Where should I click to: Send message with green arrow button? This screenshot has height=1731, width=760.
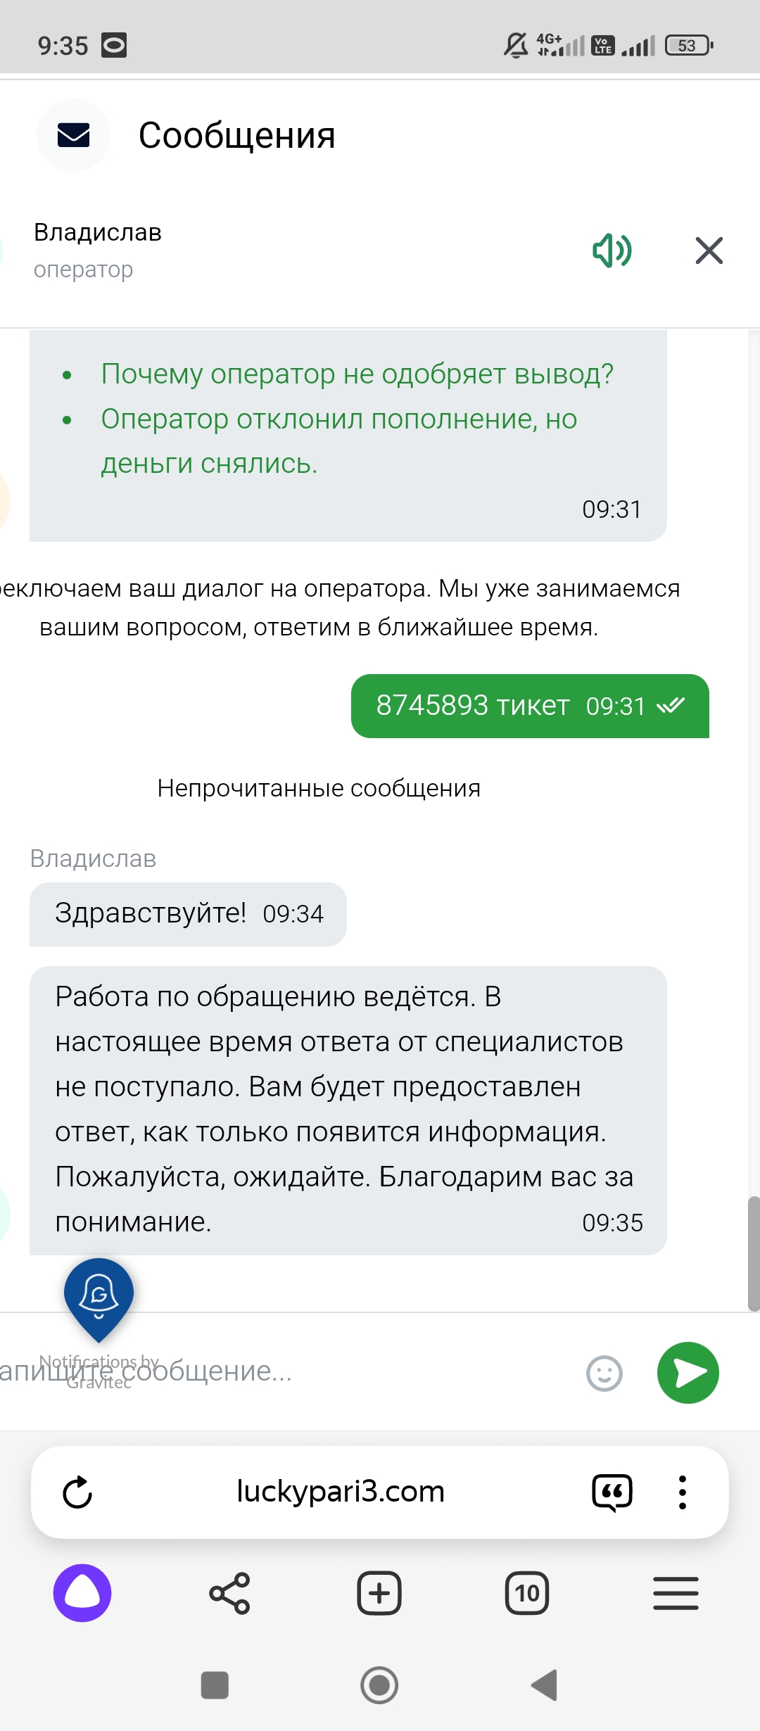click(x=688, y=1373)
